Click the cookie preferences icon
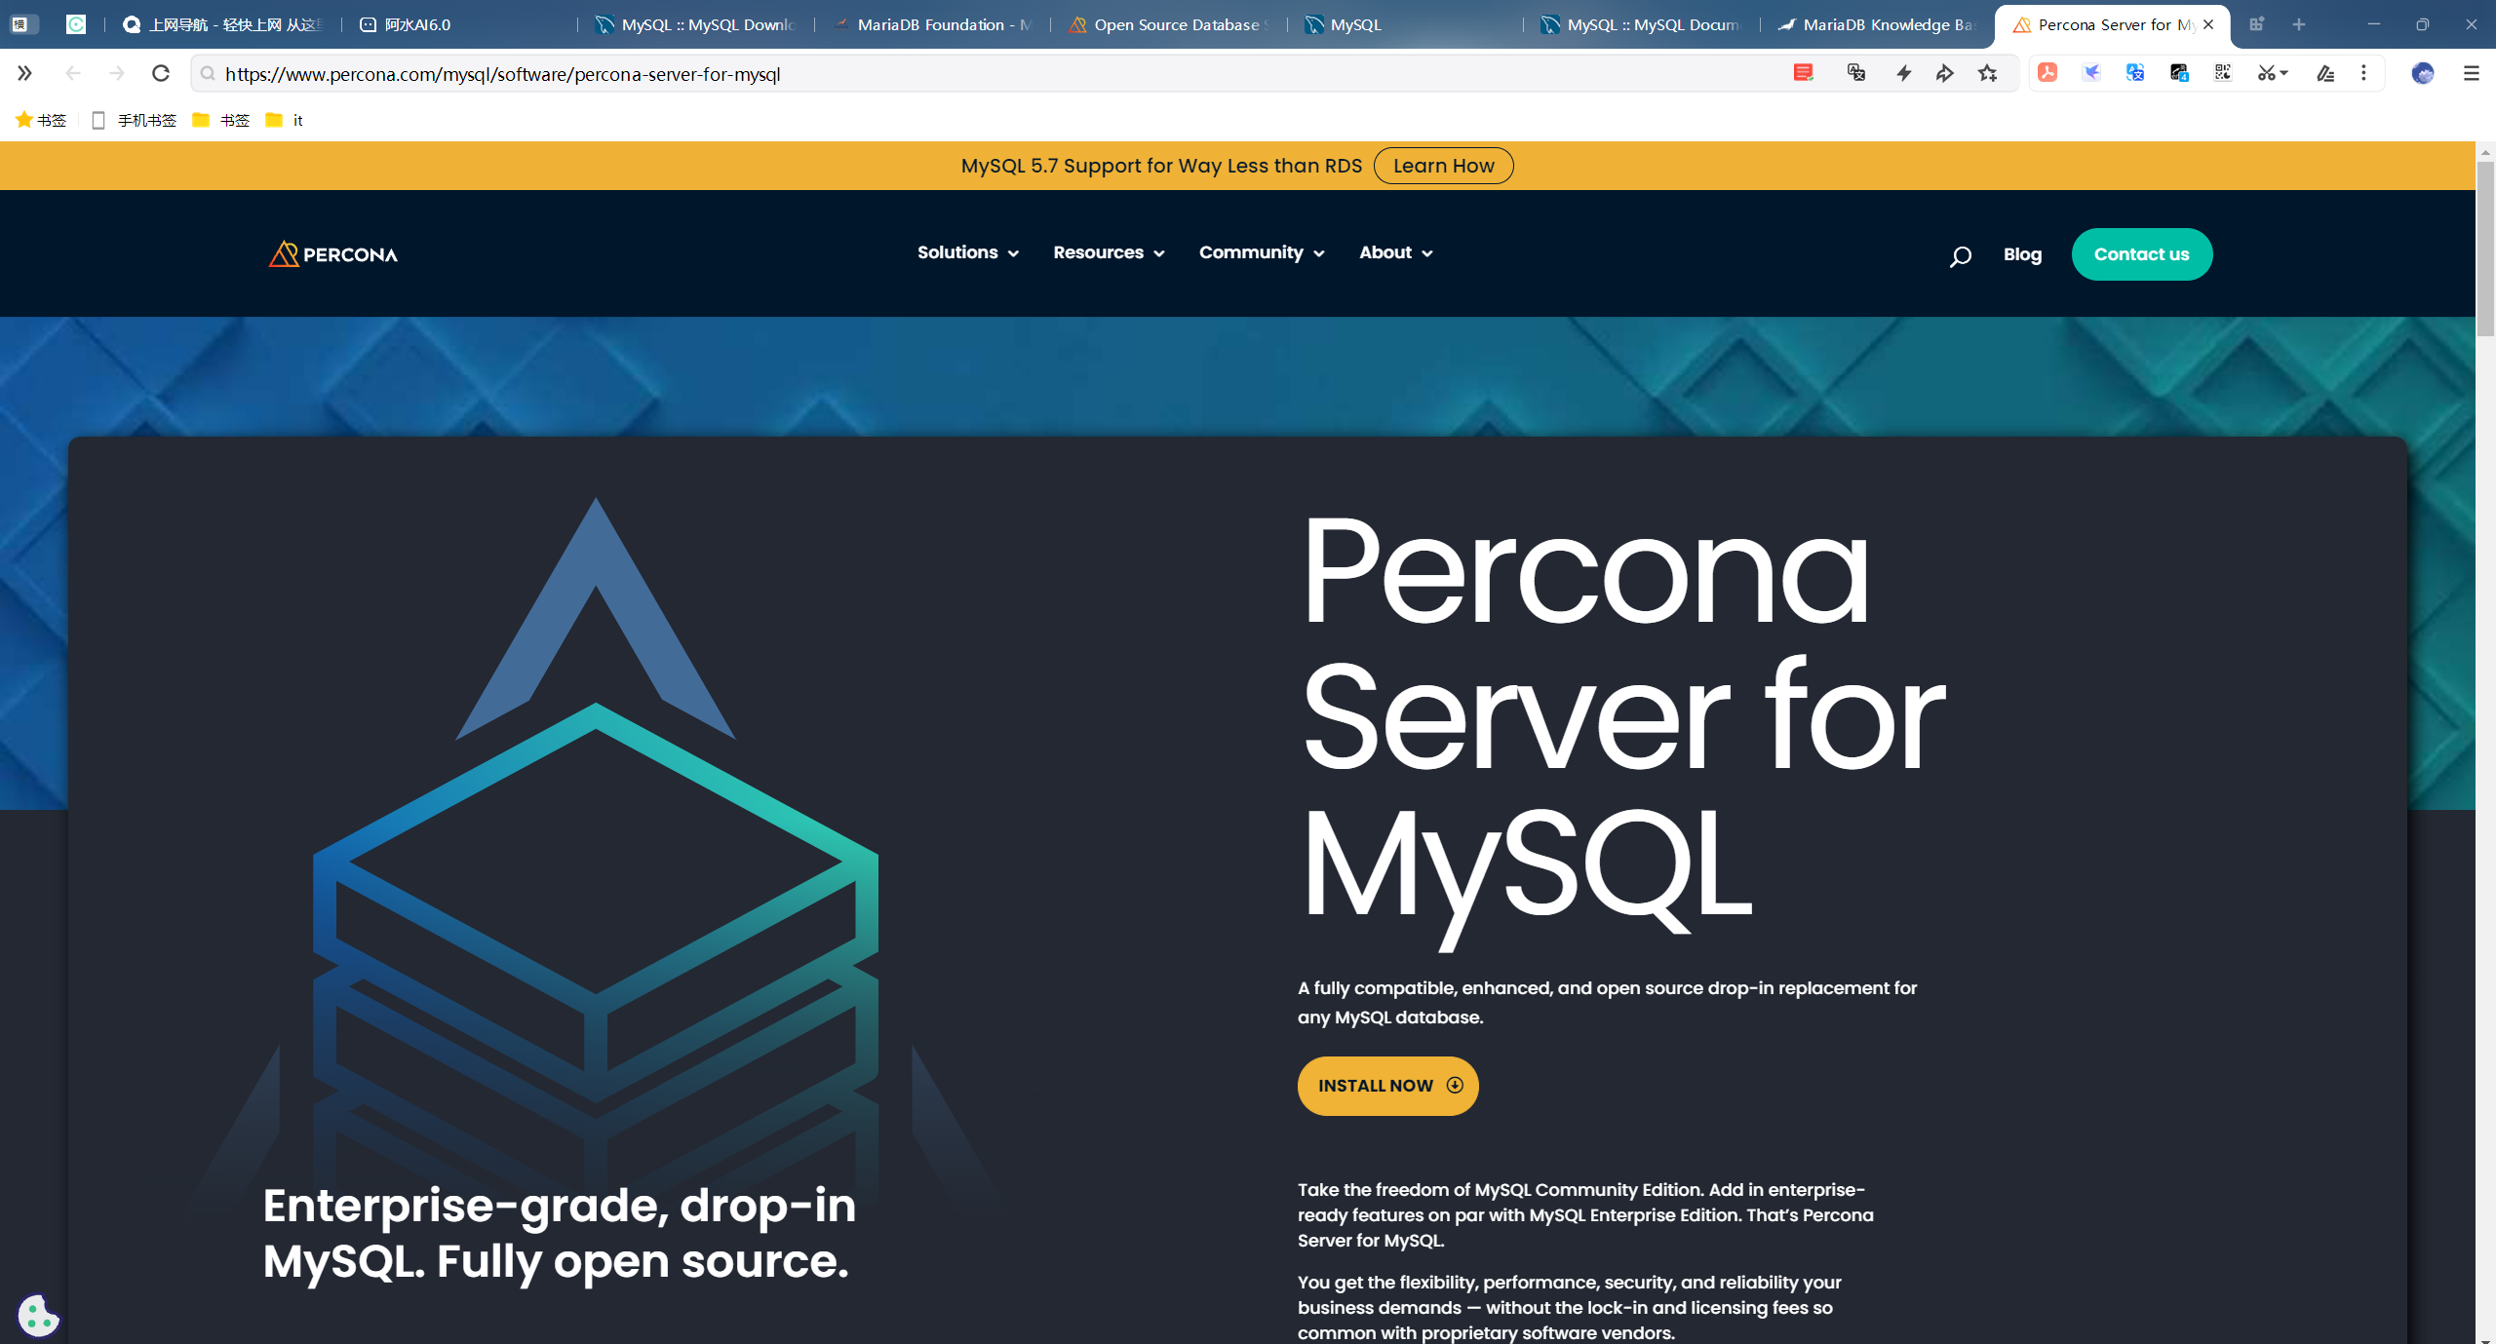 [x=39, y=1315]
